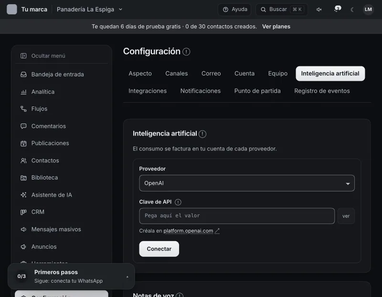Open Anuncios in the sidebar
Image resolution: width=382 pixels, height=297 pixels.
pos(44,246)
